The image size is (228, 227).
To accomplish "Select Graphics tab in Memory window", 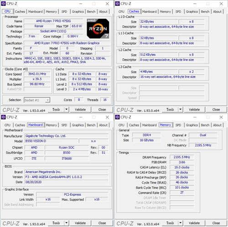I will [x=192, y=125].
